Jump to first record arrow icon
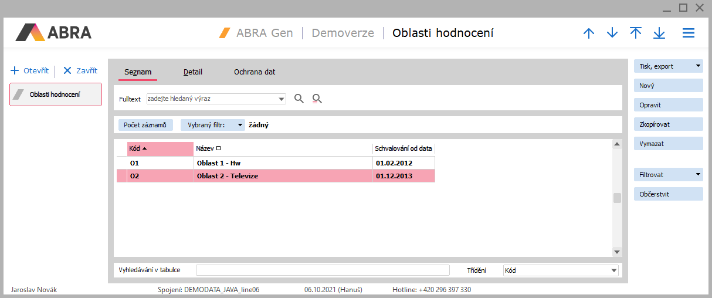Image resolution: width=712 pixels, height=298 pixels. click(636, 33)
